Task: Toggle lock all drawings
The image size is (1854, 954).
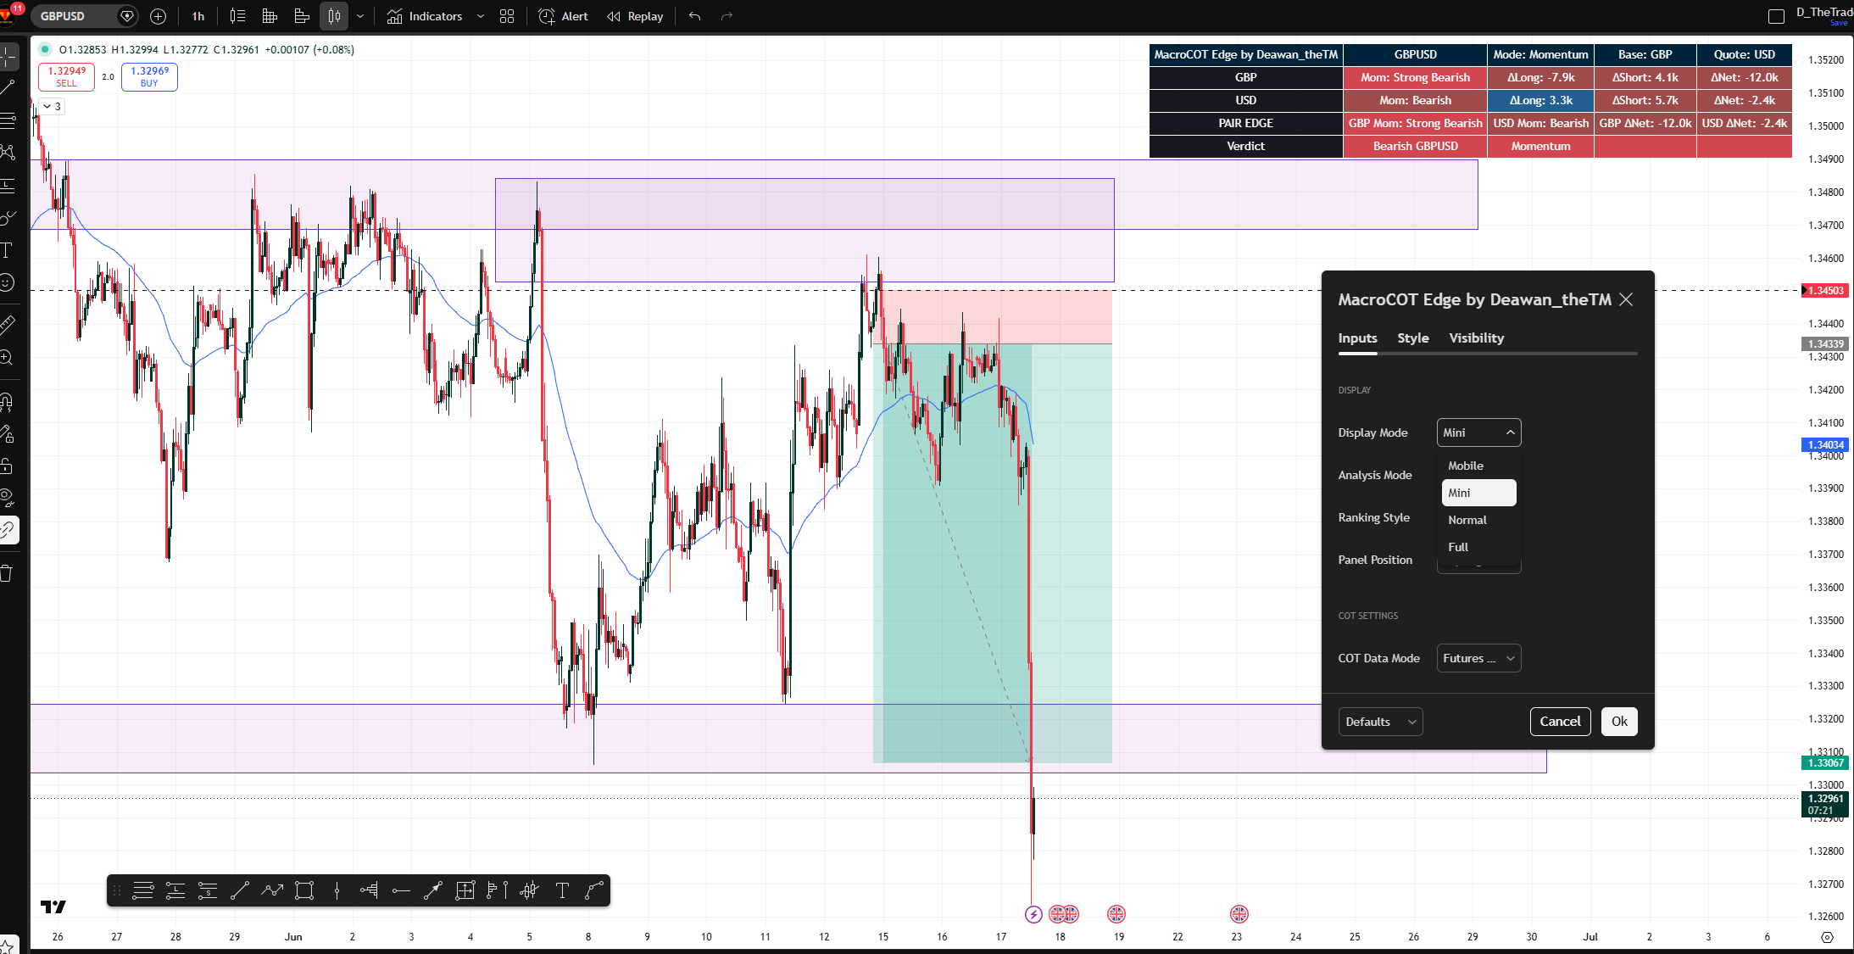Action: [7, 466]
